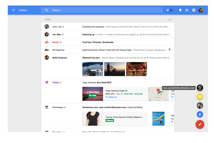This screenshot has height=143, width=214.
Task: Unpin the REI Gearmail email
Action: click(x=169, y=50)
